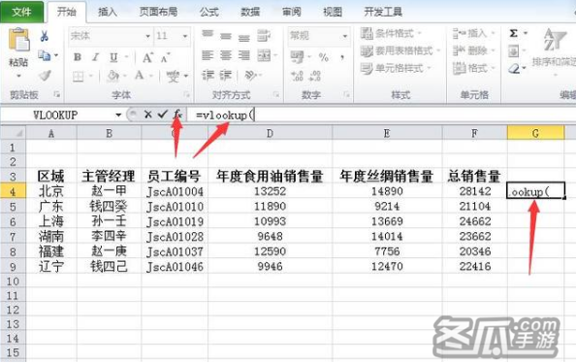Open the Format as Table menu
The height and width of the screenshot is (363, 576).
pyautogui.click(x=400, y=50)
